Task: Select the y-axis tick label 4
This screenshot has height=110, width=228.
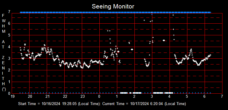Action: coord(9,47)
